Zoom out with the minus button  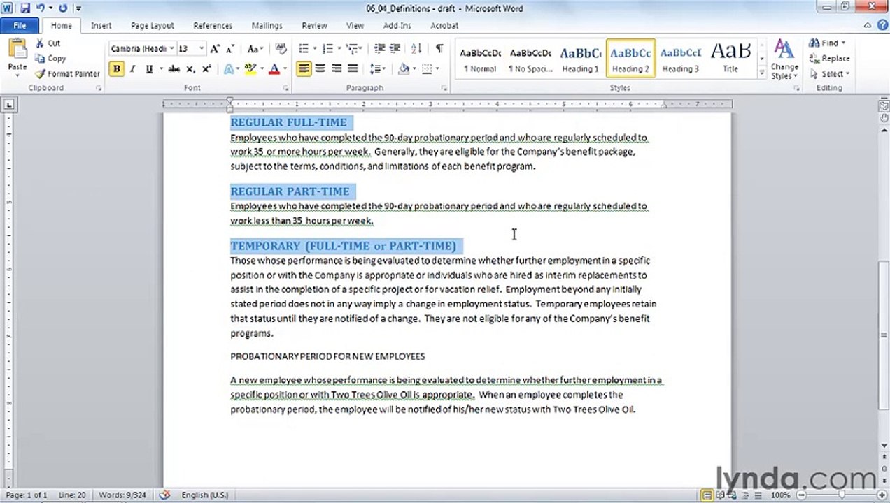coord(800,495)
